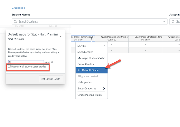Select Curve Grades menu item
This screenshot has width=180, height=127.
pos(91,64)
